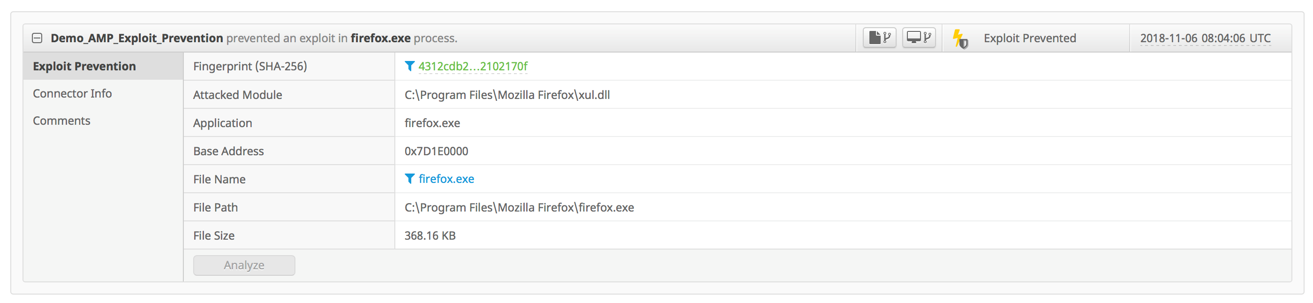Click the firefox.exe file name link

(x=446, y=179)
